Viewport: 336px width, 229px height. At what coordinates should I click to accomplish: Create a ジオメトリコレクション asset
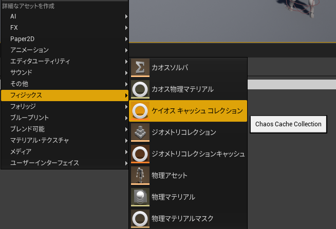click(x=188, y=132)
